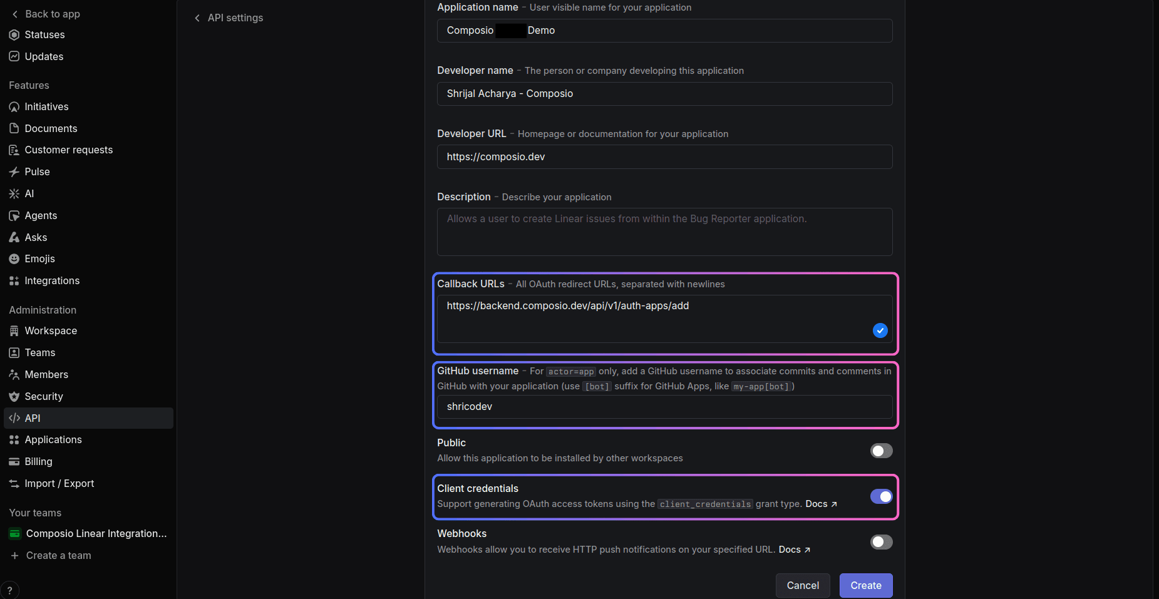The width and height of the screenshot is (1159, 599).
Task: Click Back to app link
Action: [53, 14]
